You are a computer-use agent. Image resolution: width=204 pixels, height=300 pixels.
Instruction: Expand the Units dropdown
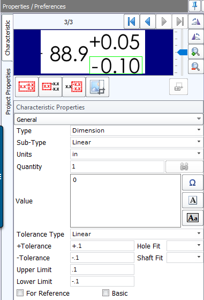pyautogui.click(x=137, y=154)
